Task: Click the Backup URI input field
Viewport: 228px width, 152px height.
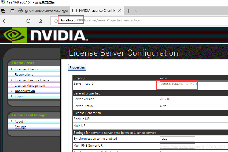Action: (x=177, y=119)
